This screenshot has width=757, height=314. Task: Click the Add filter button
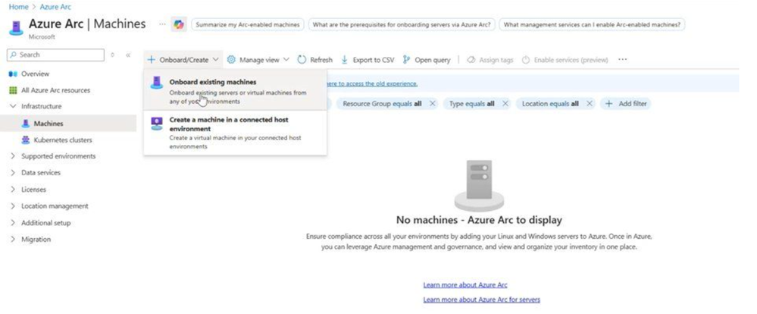[626, 103]
